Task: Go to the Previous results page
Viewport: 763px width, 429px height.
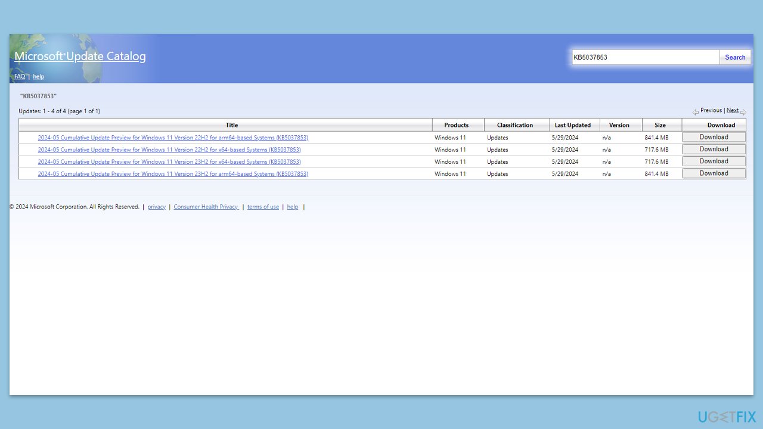Action: pos(711,110)
